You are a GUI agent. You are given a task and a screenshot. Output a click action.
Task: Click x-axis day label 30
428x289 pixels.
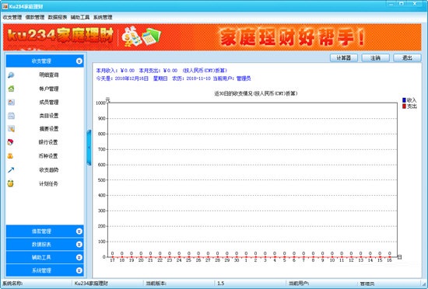tap(237, 260)
